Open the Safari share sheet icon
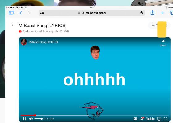This screenshot has height=123, width=173. tap(152, 13)
